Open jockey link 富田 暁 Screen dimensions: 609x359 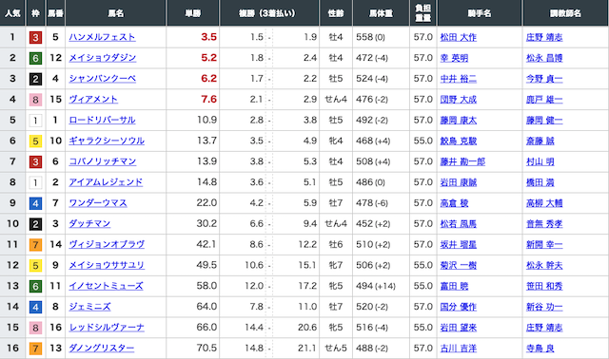pos(454,286)
